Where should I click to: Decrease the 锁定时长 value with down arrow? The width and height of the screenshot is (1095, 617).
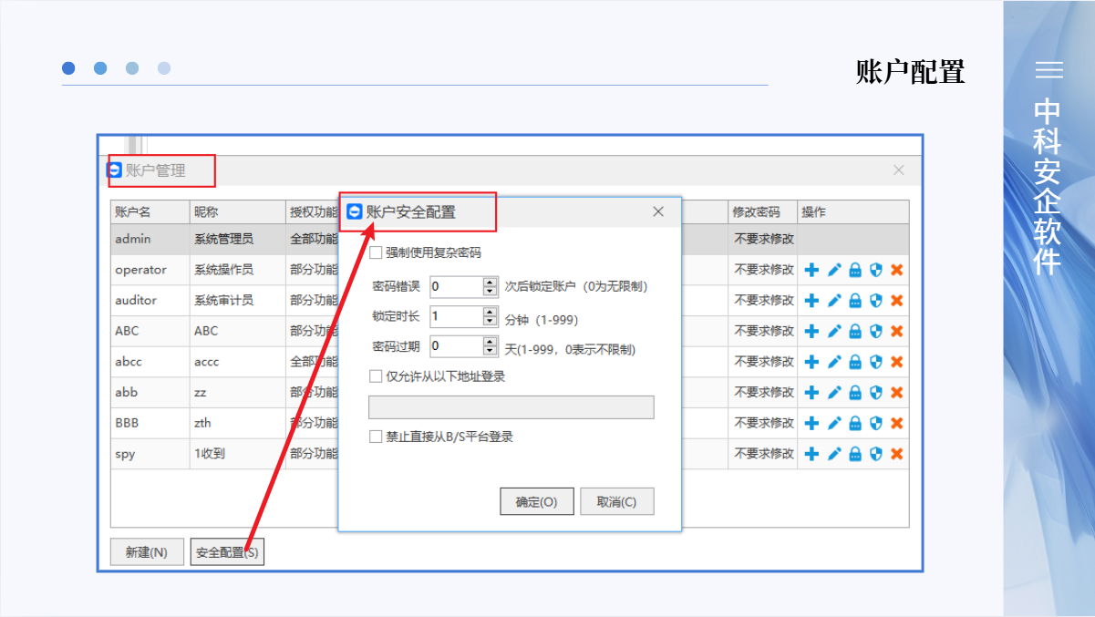click(490, 322)
